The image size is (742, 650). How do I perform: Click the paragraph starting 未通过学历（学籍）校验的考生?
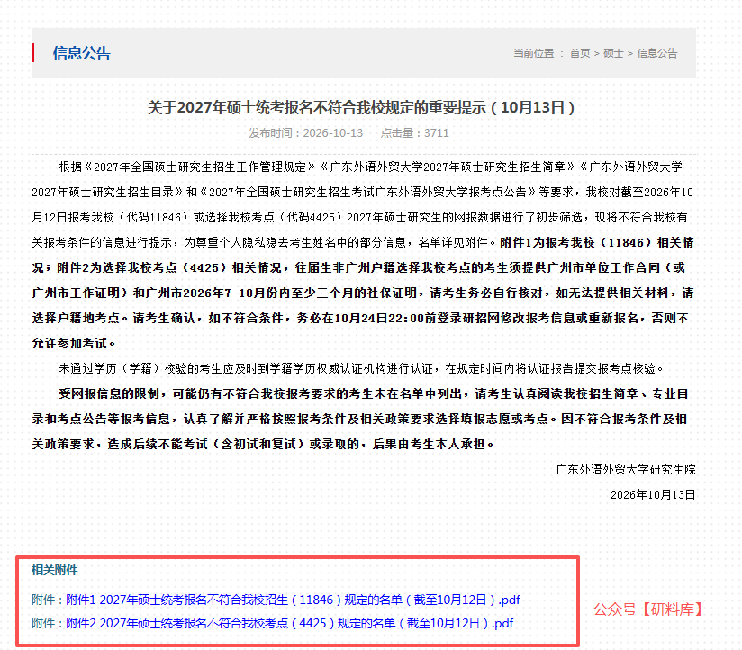point(362,368)
